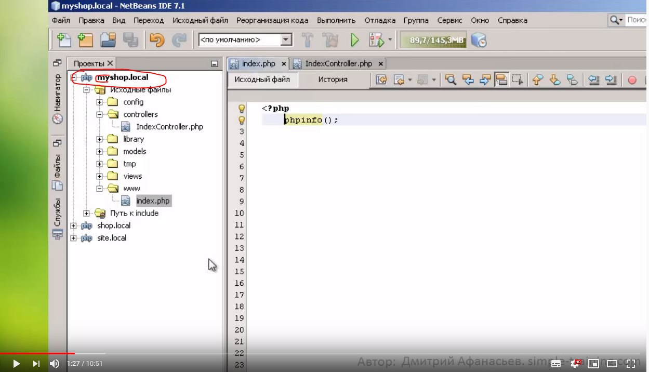The image size is (649, 372).
Task: Select the 'Исходный файл' source view
Action: pyautogui.click(x=262, y=79)
